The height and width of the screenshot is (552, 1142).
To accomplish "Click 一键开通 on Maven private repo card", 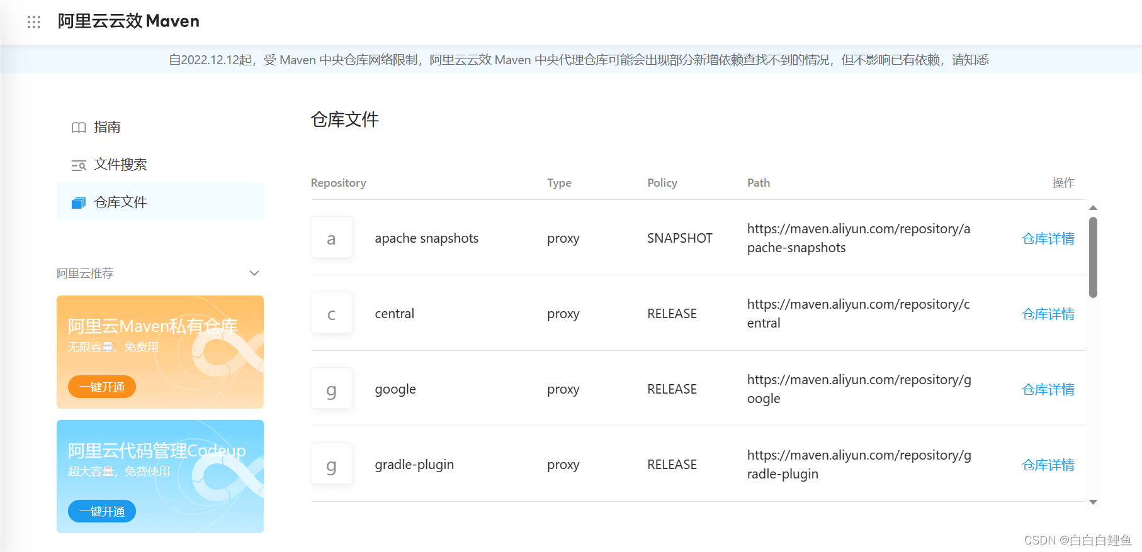I will click(x=102, y=387).
